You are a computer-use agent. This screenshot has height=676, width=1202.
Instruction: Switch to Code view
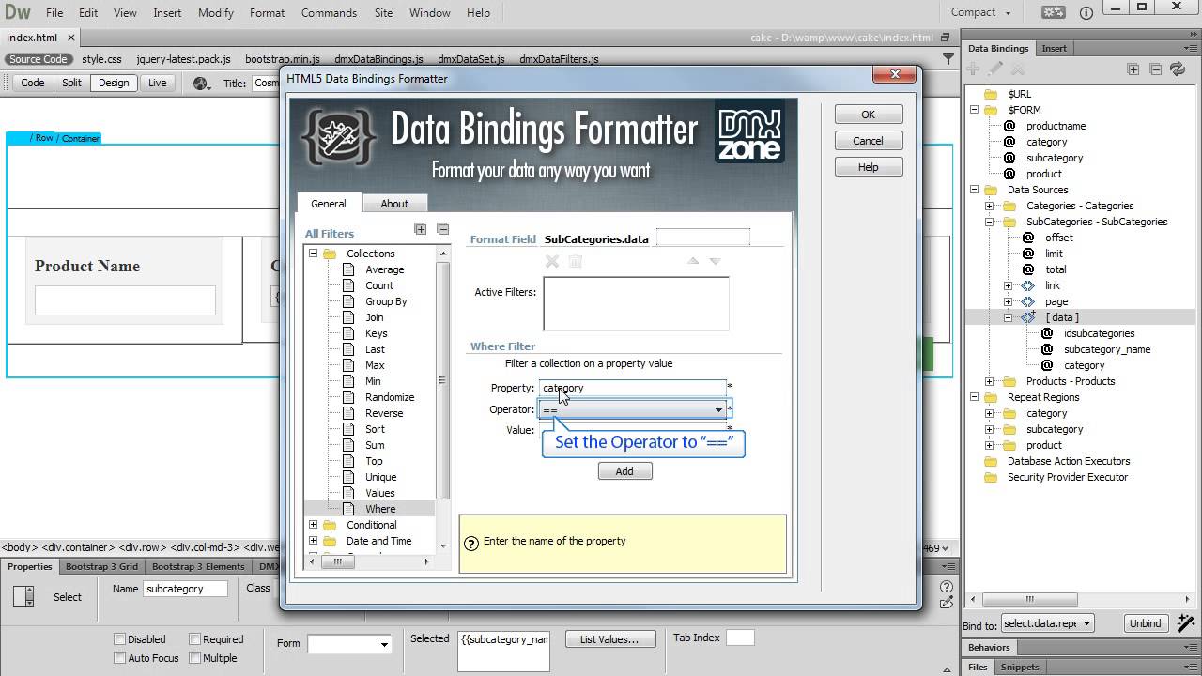33,83
